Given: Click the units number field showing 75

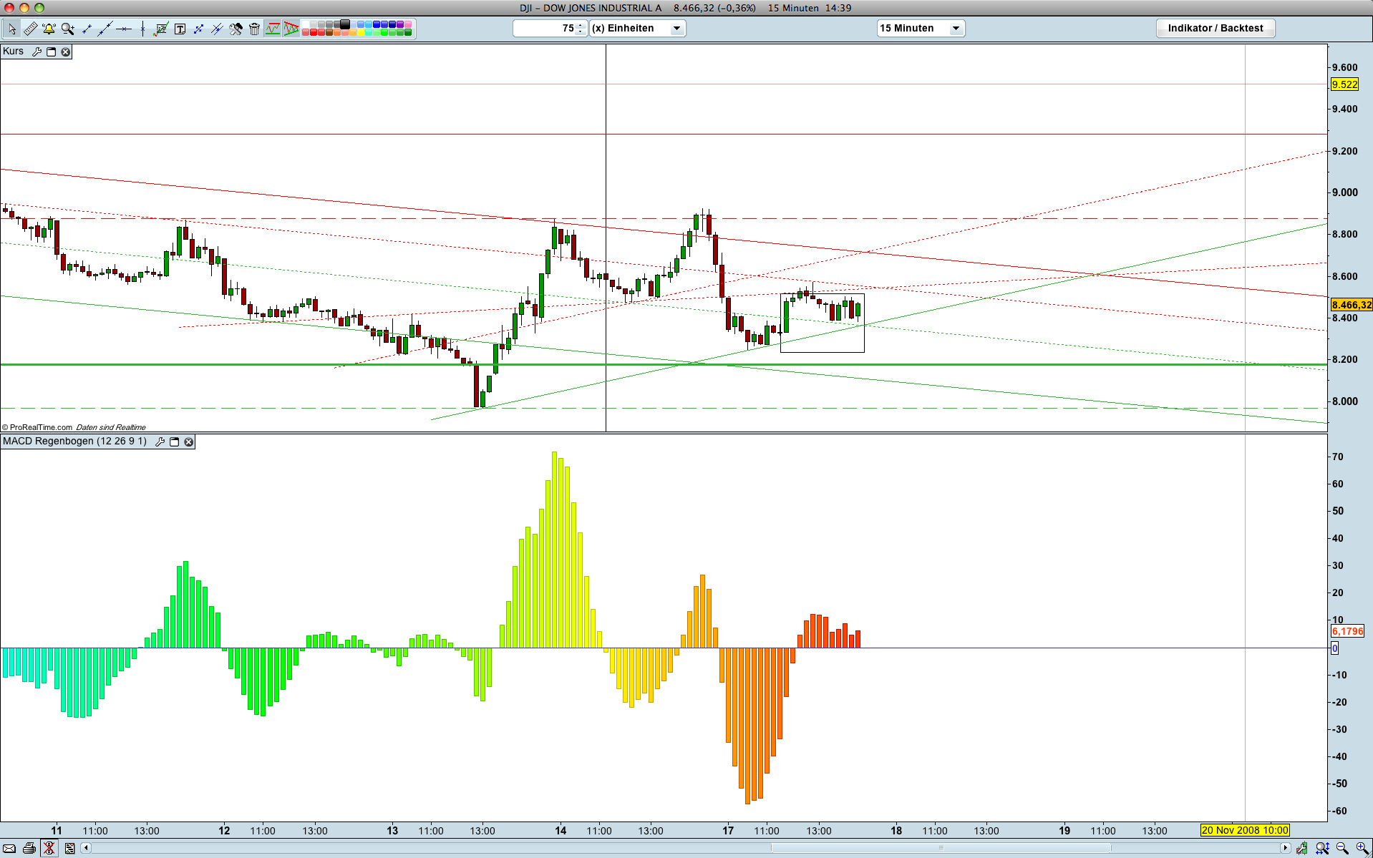Looking at the screenshot, I should pyautogui.click(x=545, y=28).
